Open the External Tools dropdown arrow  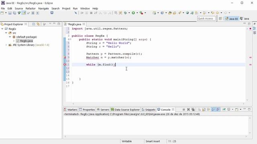(x=145, y=13)
